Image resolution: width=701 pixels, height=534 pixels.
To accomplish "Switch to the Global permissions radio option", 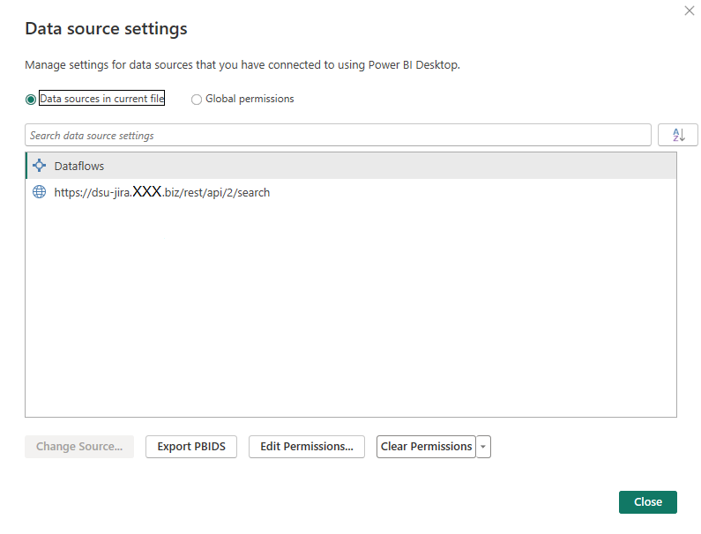I will pyautogui.click(x=197, y=100).
